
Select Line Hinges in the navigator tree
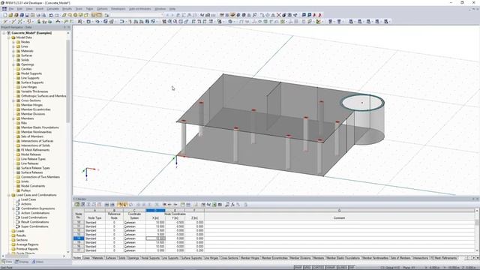pos(28,87)
